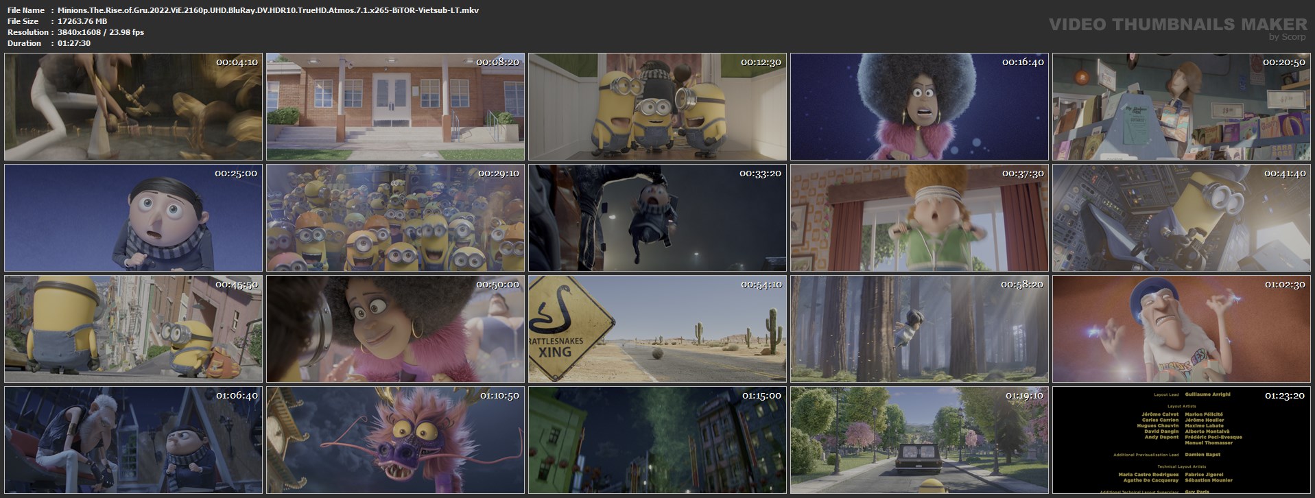Click the Duration label
The width and height of the screenshot is (1315, 498).
24,43
